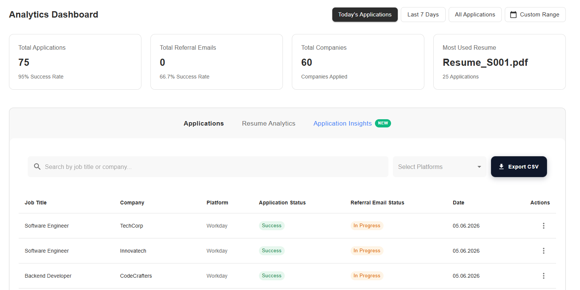Screen dimensions: 580x290
Task: Click the CodeCrafters company cell
Action: click(x=136, y=276)
